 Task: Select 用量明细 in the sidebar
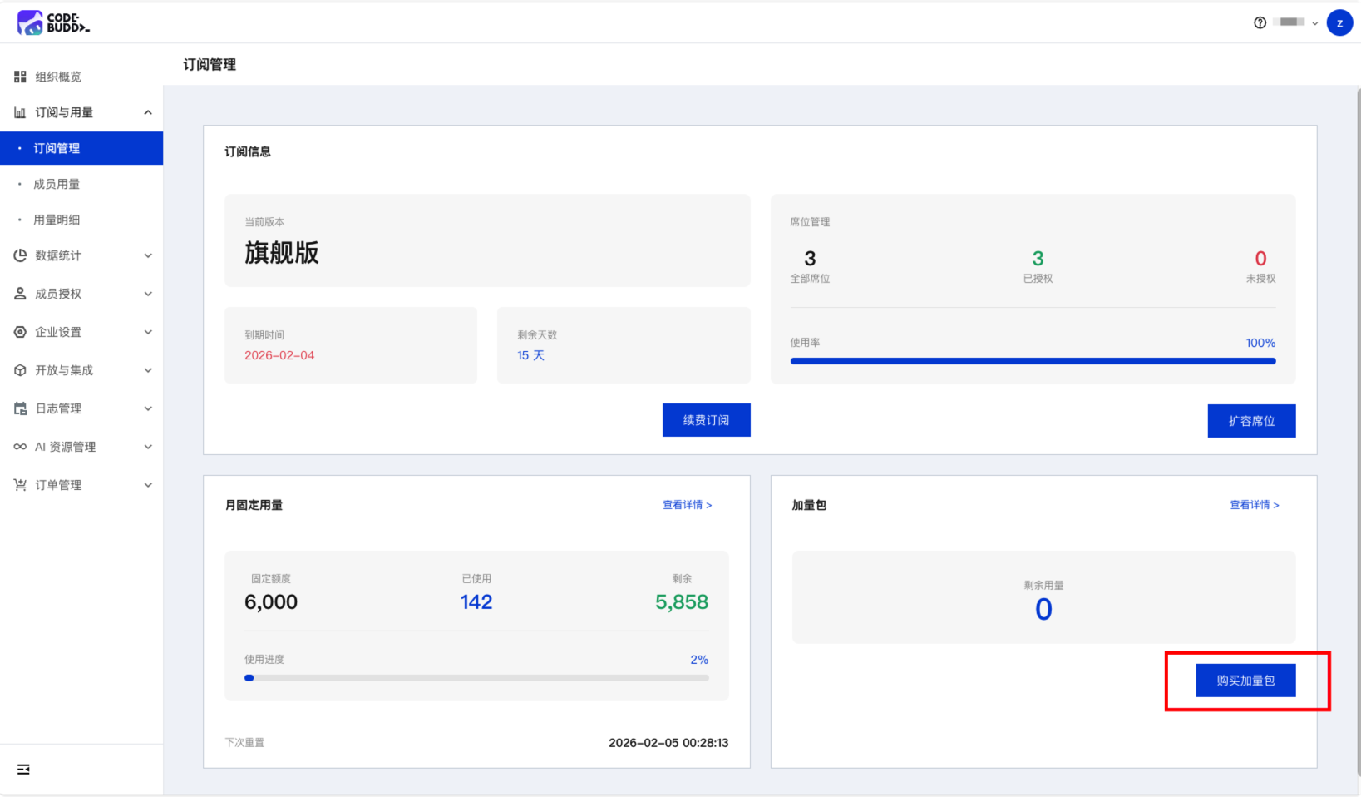(x=57, y=220)
